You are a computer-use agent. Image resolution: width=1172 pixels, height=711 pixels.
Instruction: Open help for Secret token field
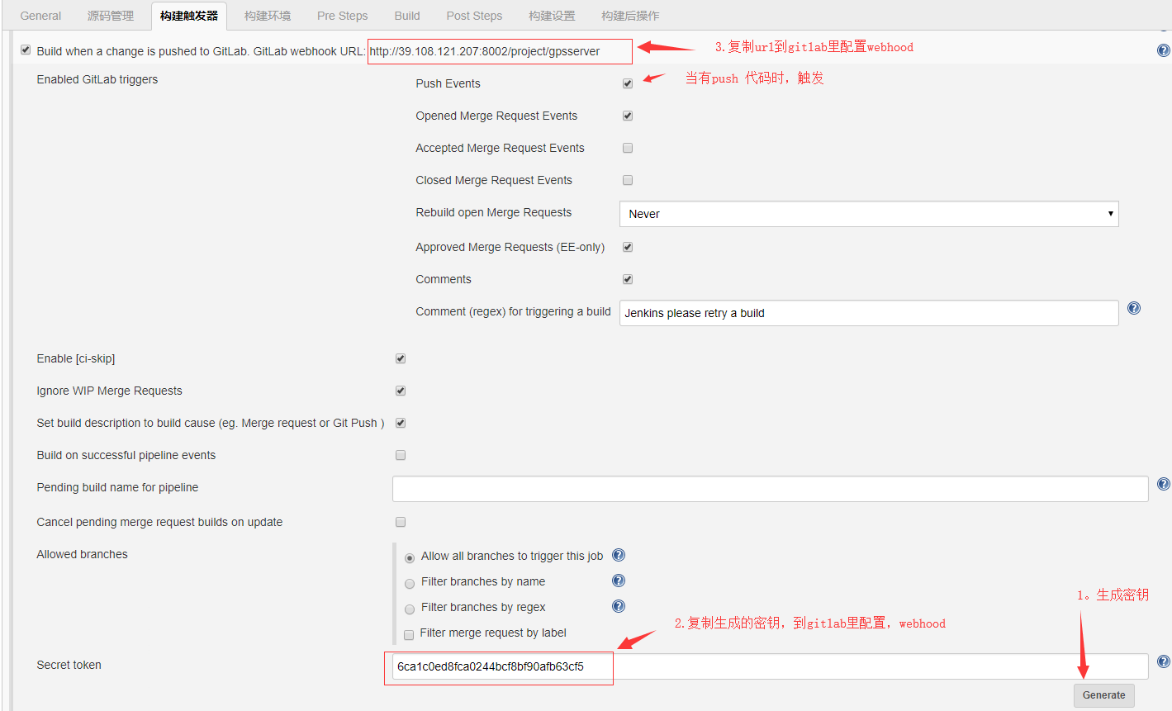point(1163,661)
